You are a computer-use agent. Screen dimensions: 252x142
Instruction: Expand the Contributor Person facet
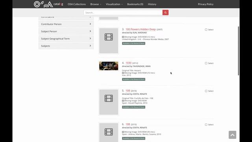pos(66,24)
